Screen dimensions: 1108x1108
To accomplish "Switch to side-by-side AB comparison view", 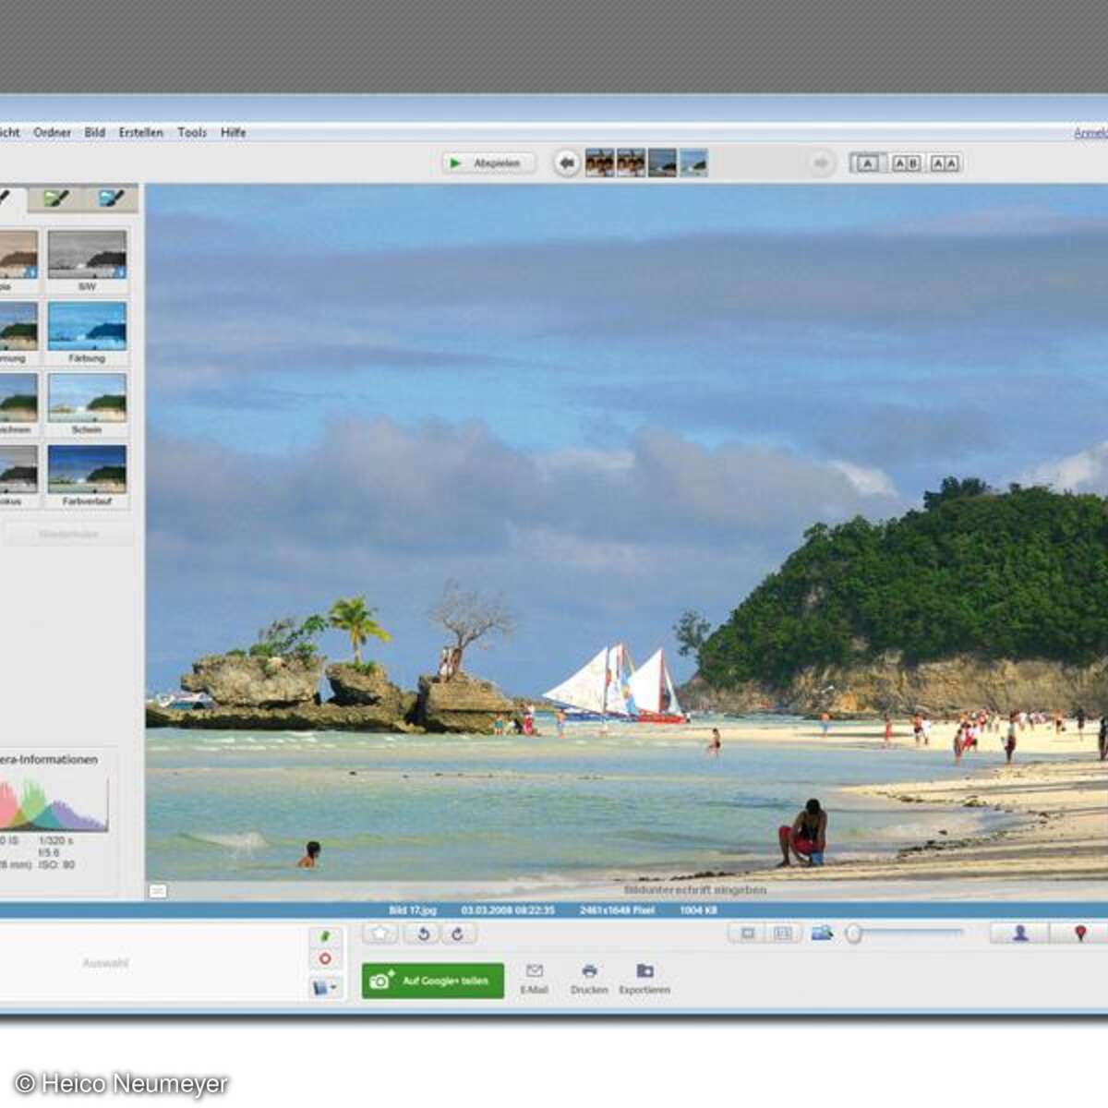I will pos(906,163).
